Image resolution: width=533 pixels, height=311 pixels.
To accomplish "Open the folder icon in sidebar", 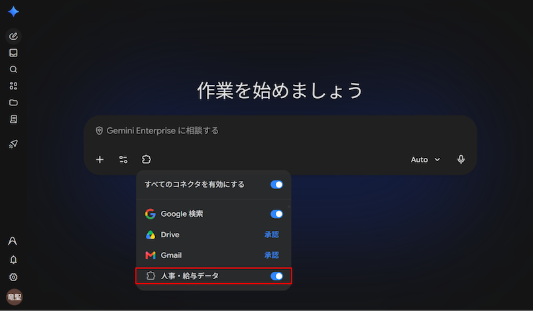I will (13, 103).
